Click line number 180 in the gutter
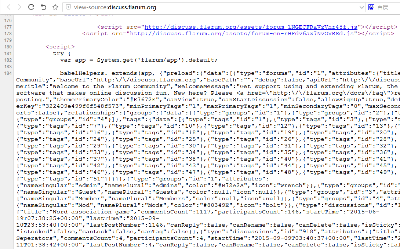The image size is (400, 249). pos(8,47)
